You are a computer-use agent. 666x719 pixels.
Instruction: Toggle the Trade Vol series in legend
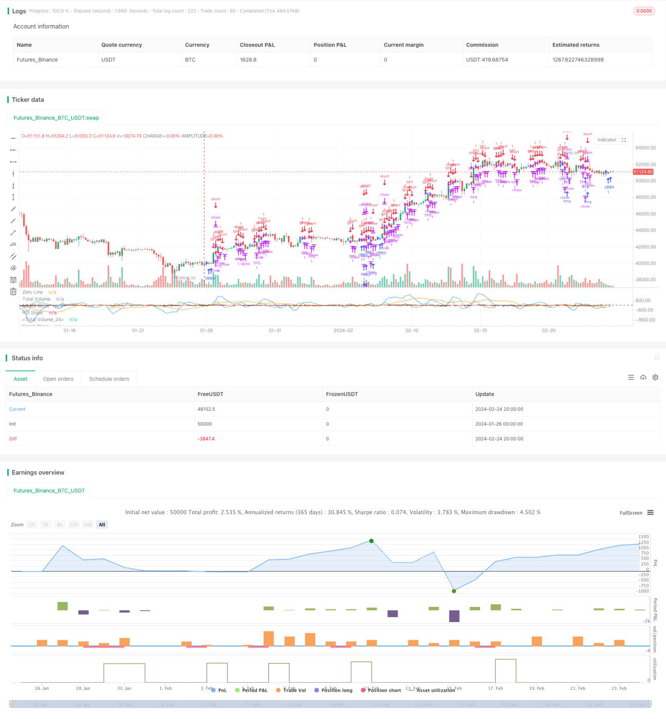click(291, 690)
